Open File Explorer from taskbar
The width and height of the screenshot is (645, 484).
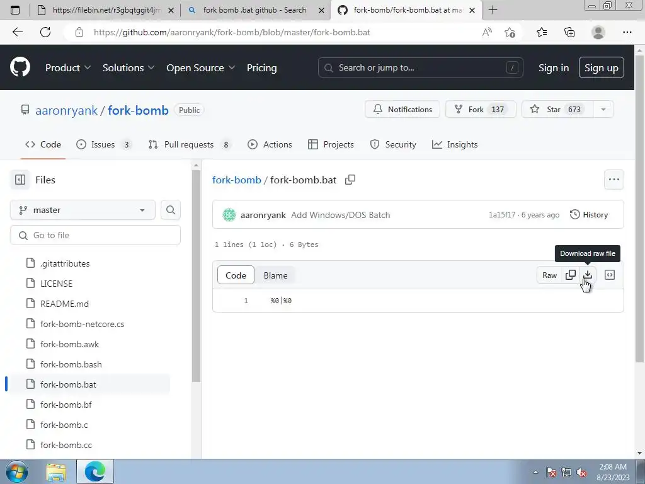tap(56, 471)
